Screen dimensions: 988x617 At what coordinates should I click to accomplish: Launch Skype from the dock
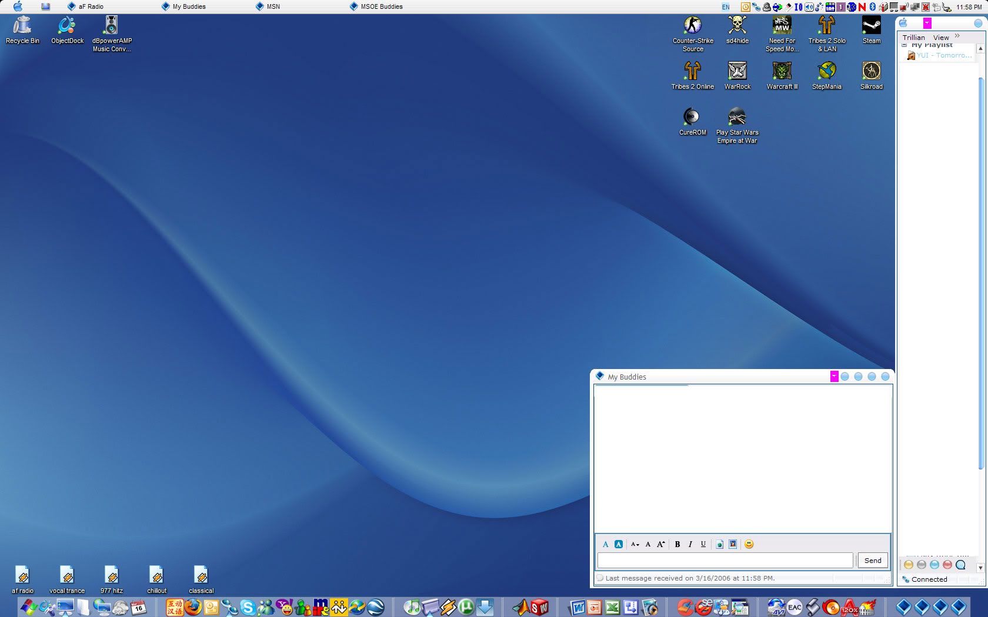[x=248, y=607]
